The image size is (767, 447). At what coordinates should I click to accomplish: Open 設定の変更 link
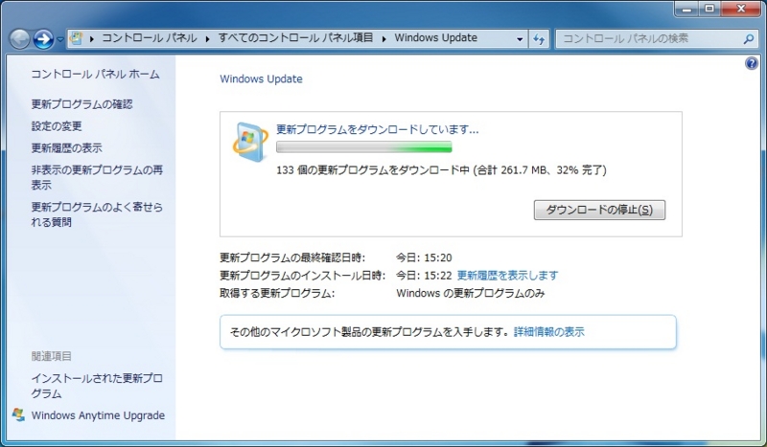click(x=57, y=126)
